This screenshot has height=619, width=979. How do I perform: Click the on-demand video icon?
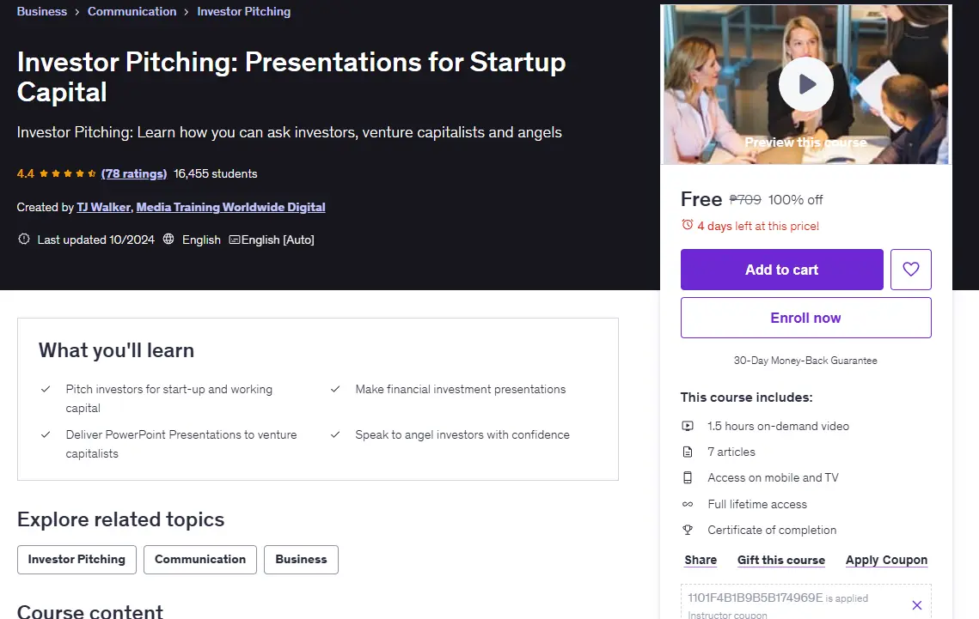coord(688,427)
